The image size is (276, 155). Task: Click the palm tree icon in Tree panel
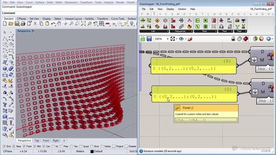[x=243, y=21]
